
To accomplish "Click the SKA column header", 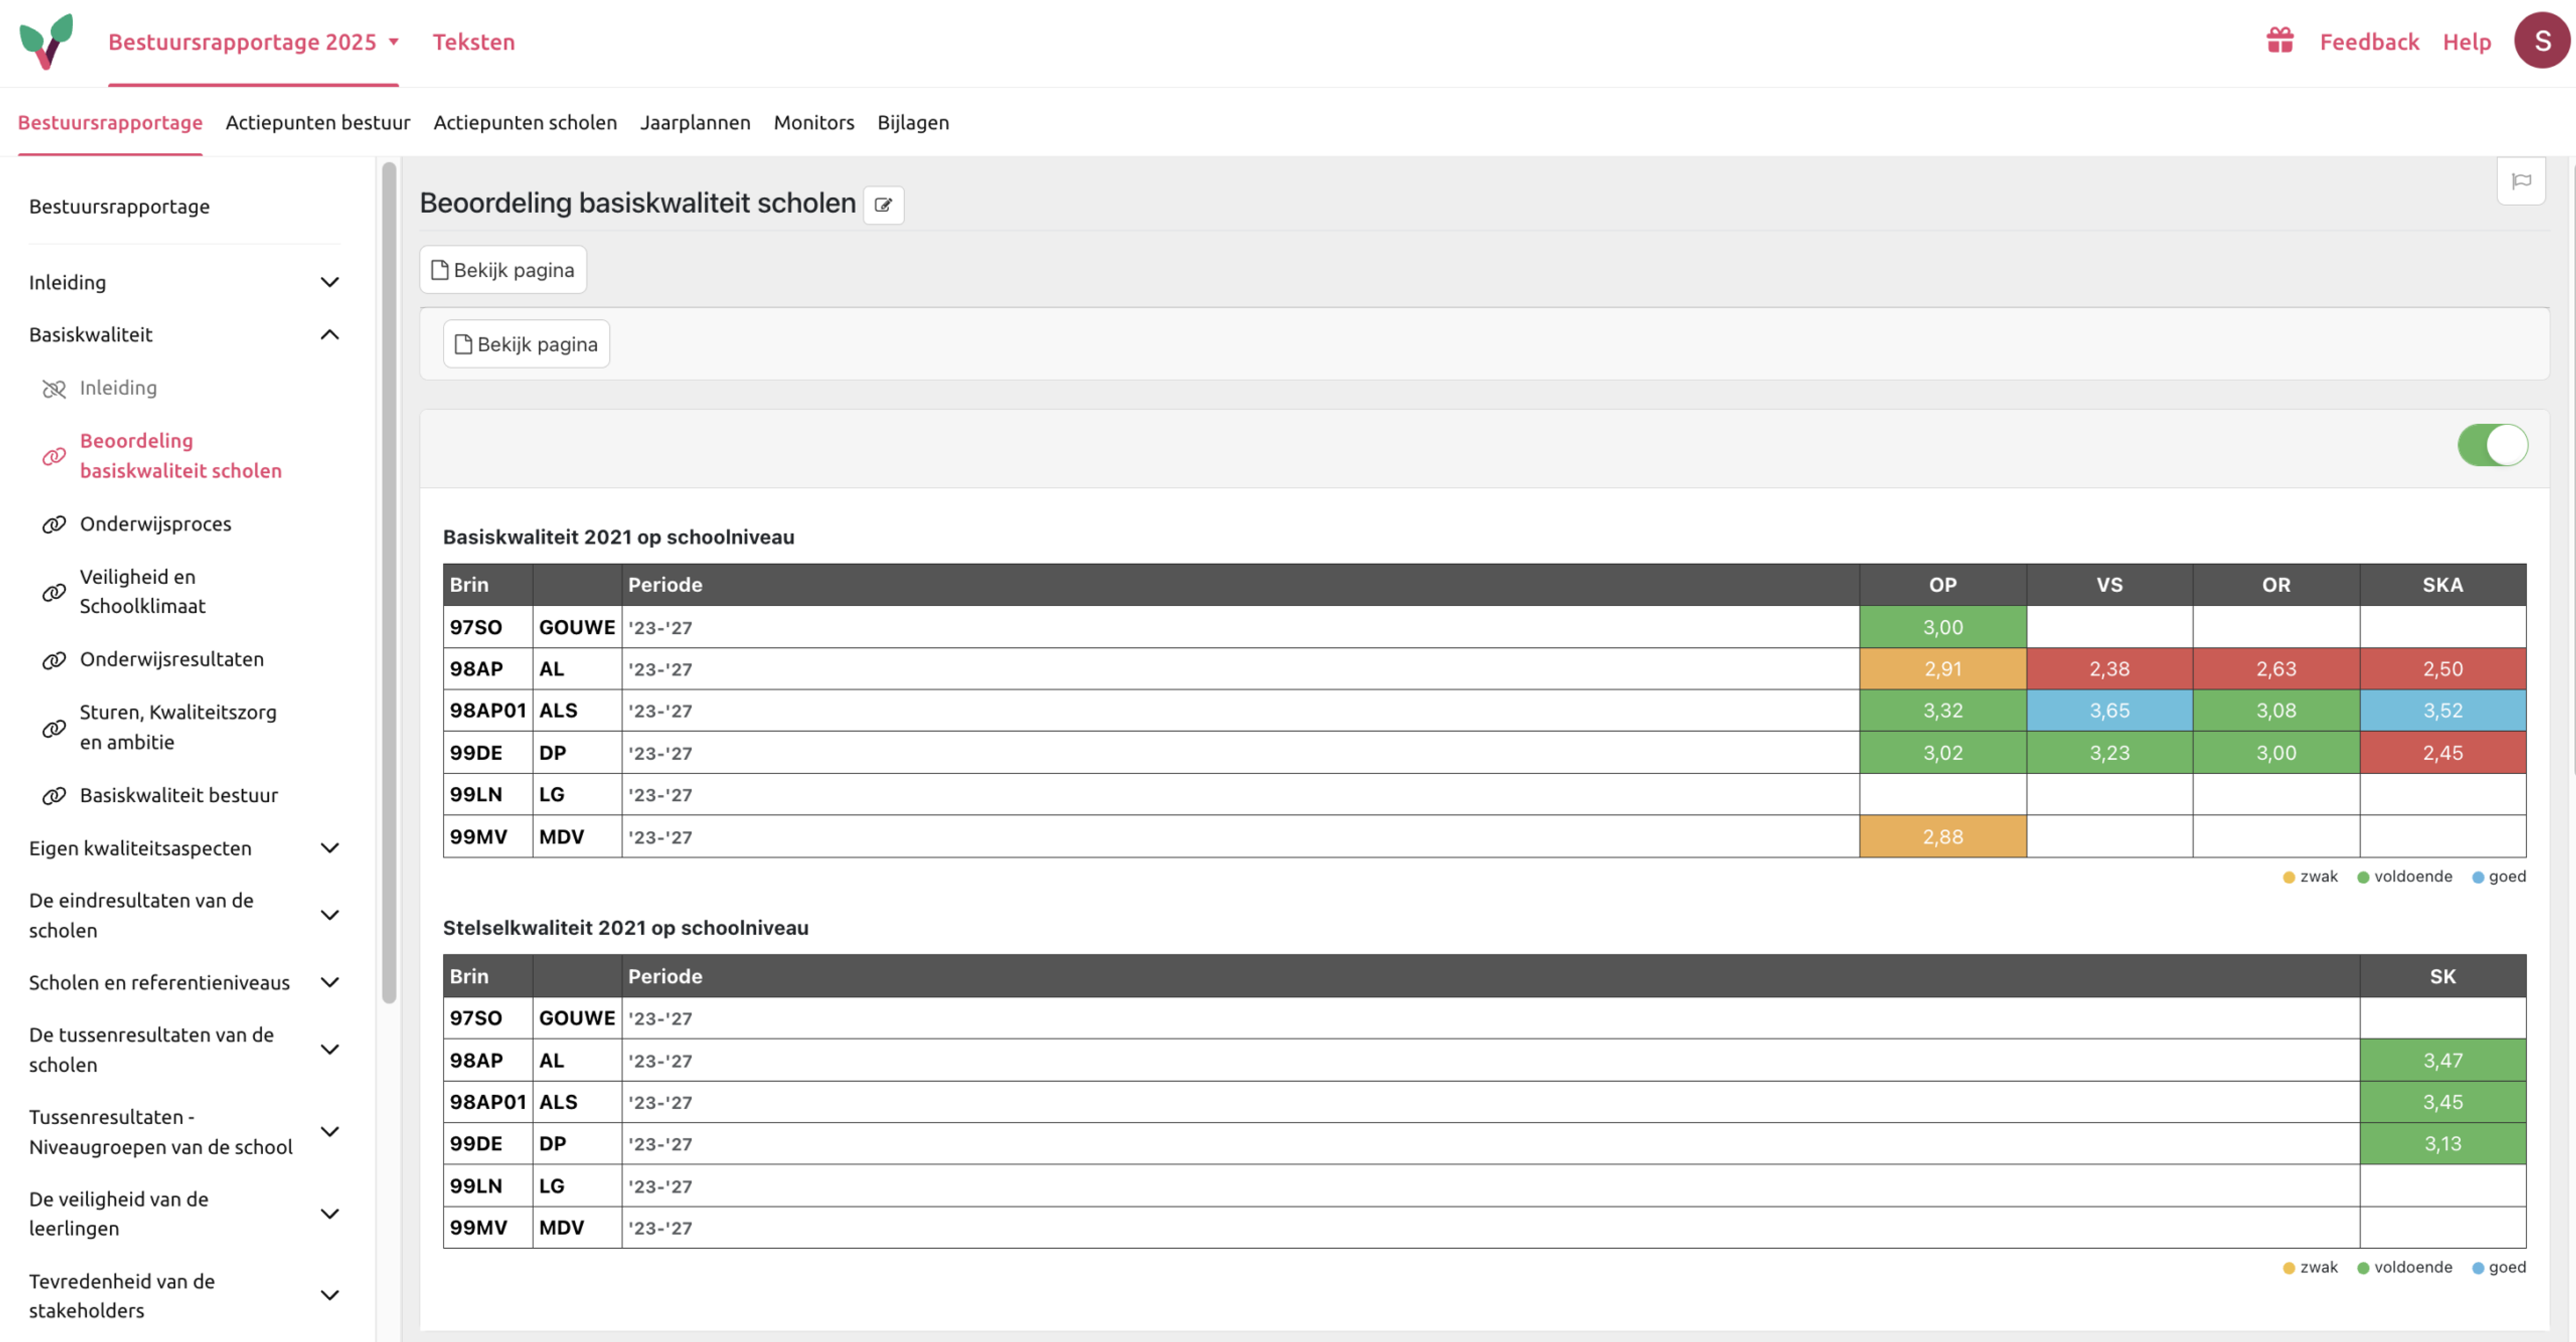I will [2442, 585].
